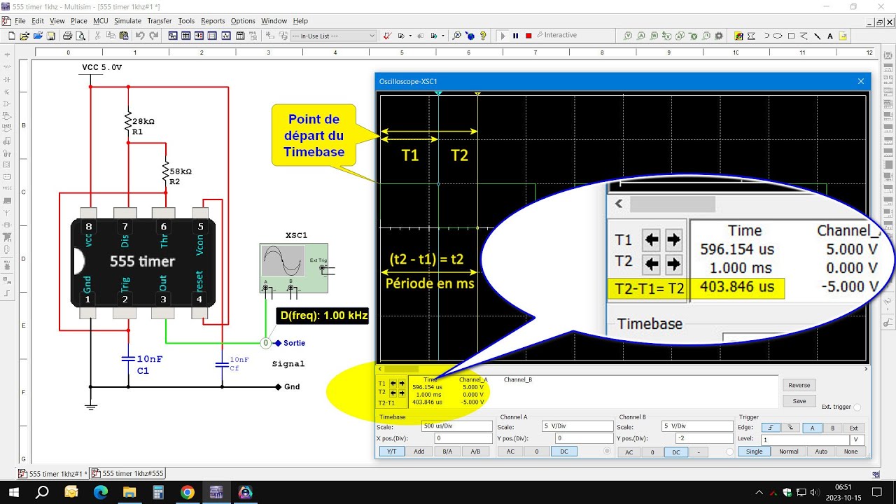Open a file with folder icon
This screenshot has height=504, width=896.
coord(24,35)
